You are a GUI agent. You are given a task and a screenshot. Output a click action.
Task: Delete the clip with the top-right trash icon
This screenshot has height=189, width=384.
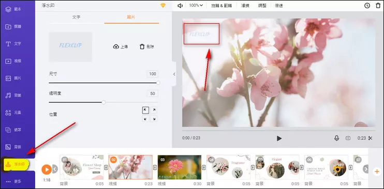coord(378,5)
